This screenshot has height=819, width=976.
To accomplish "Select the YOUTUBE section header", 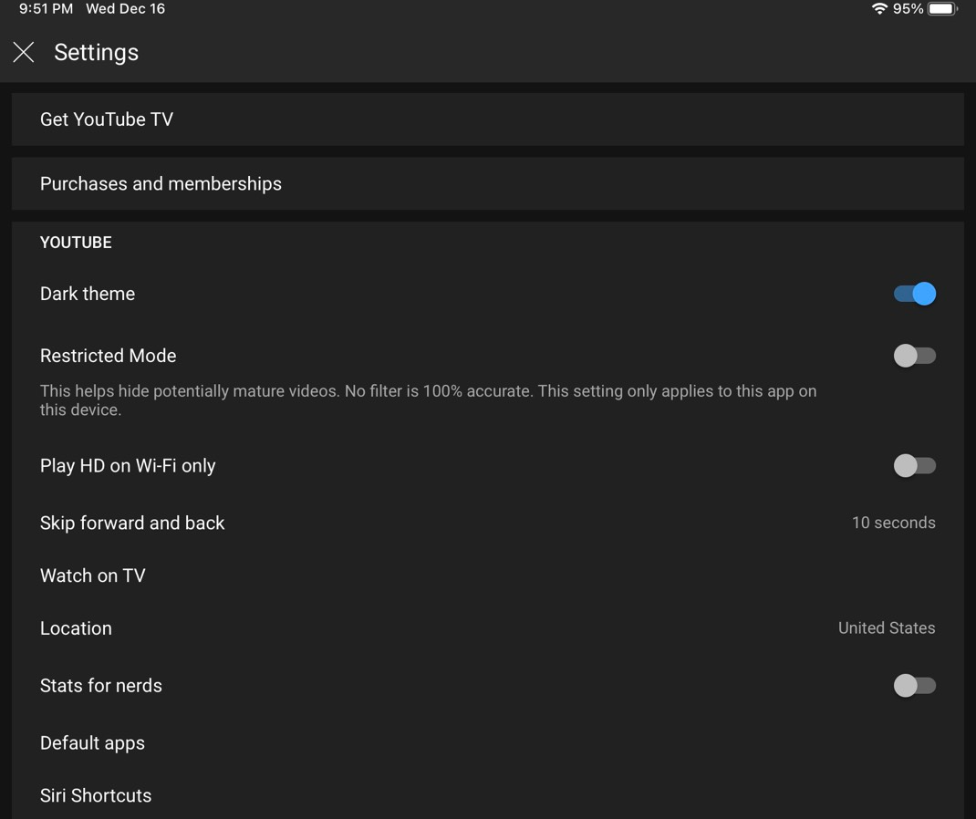I will [x=75, y=242].
